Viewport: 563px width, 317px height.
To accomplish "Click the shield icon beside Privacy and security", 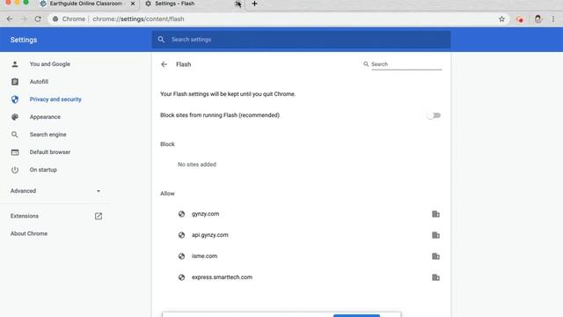I will pyautogui.click(x=15, y=100).
